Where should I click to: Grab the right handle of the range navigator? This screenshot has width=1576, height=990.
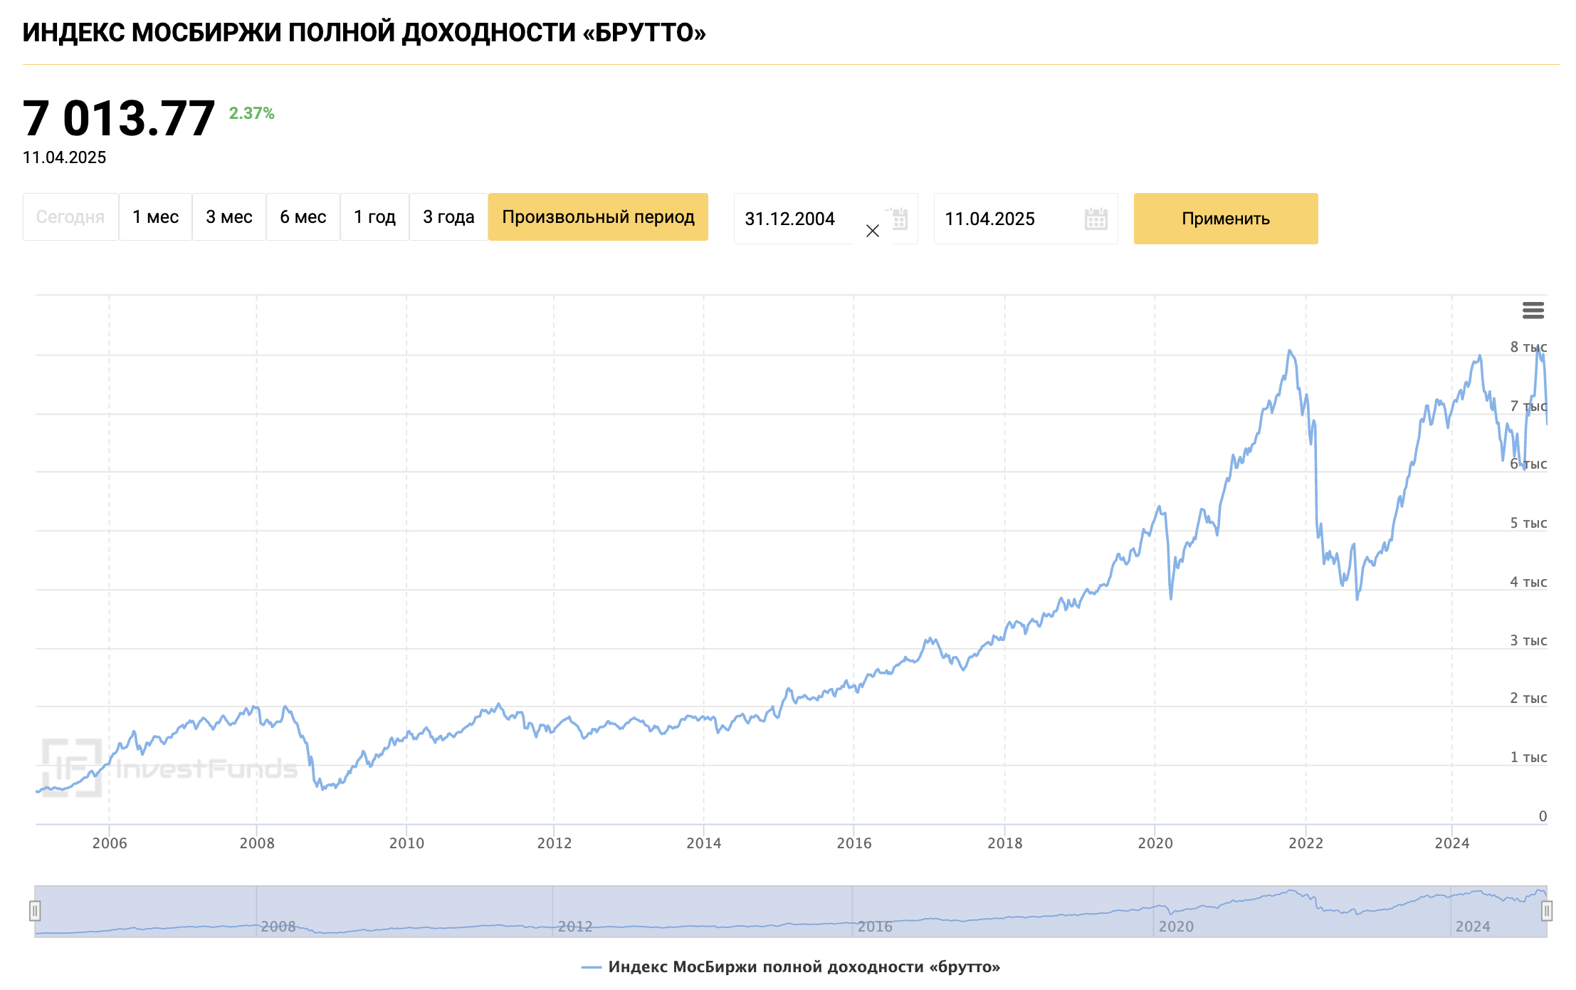1546,910
